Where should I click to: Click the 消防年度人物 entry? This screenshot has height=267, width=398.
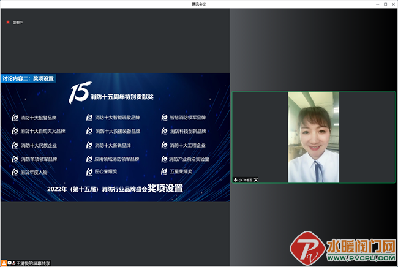pos(34,172)
